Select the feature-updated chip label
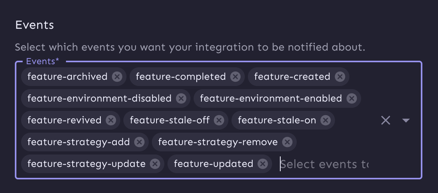438x193 pixels. pos(213,164)
